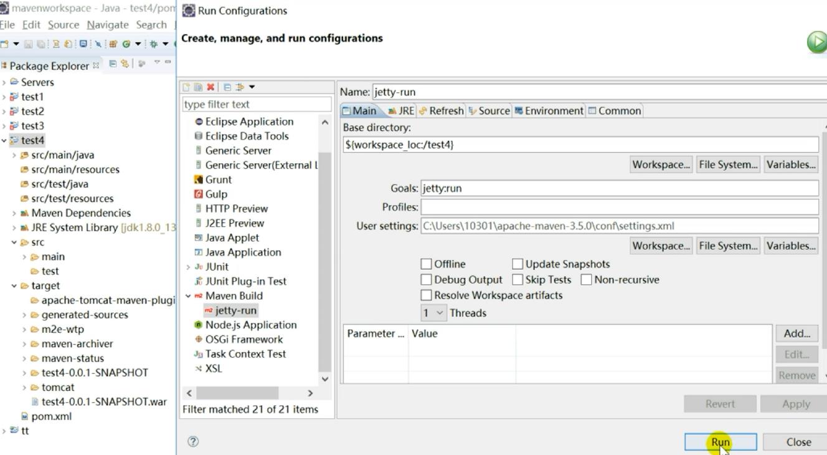Switch to the Common tab

click(614, 111)
